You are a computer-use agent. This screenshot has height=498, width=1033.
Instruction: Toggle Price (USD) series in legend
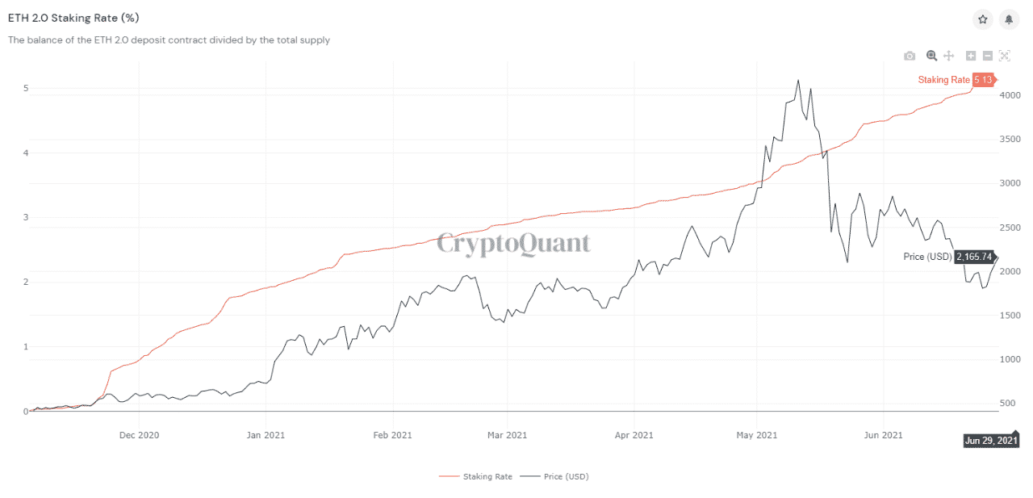click(566, 476)
